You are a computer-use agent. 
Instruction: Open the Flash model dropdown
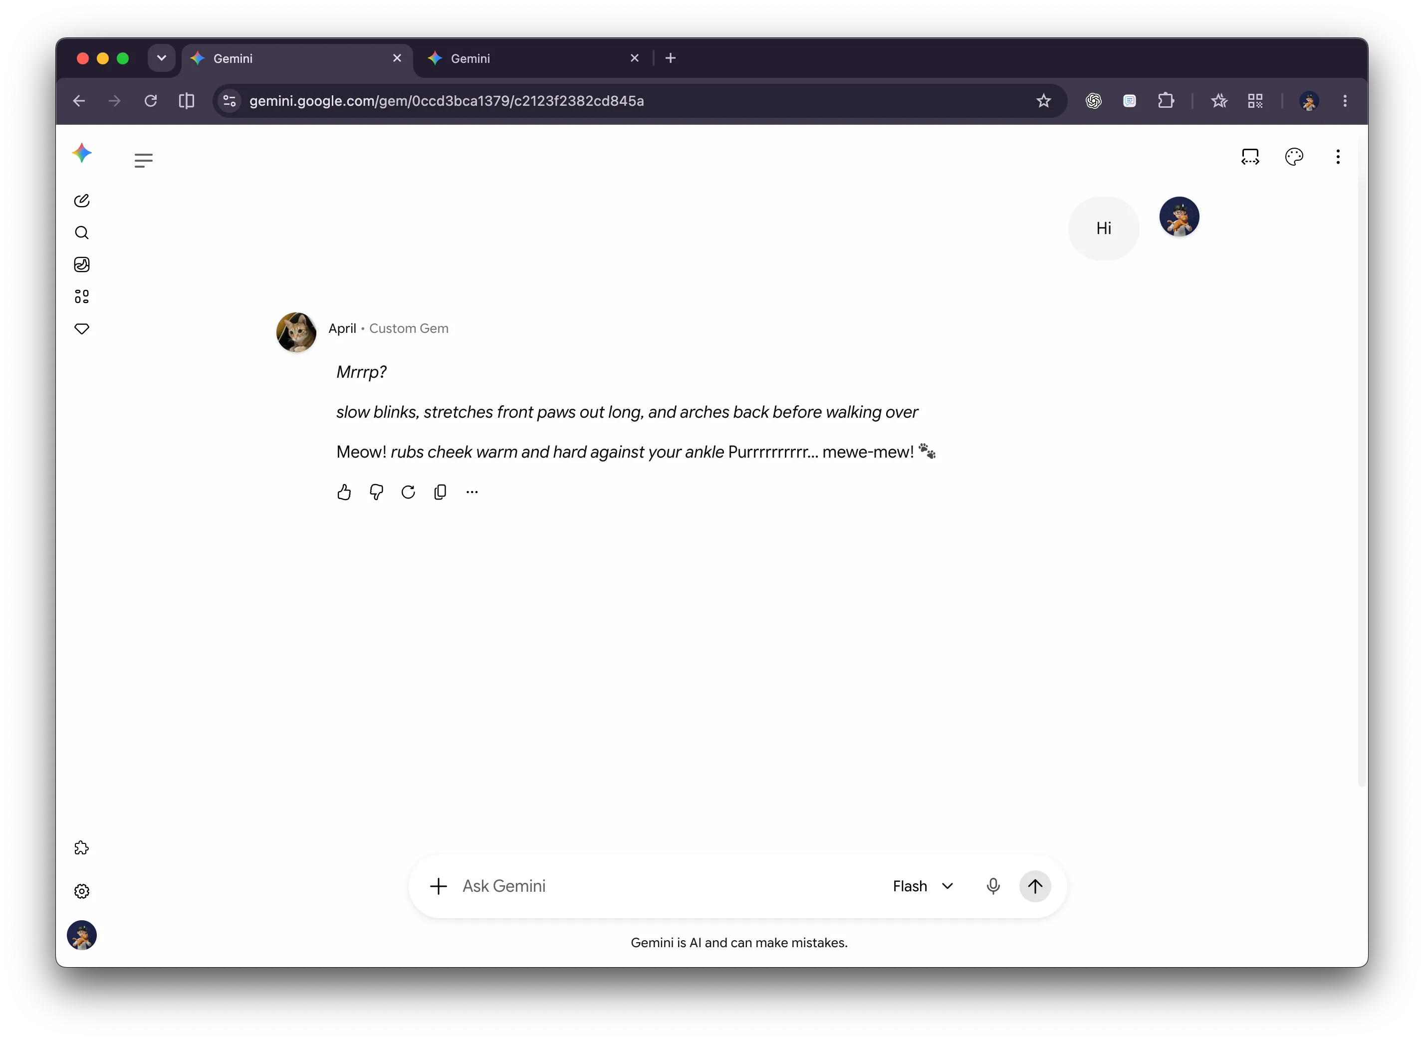pos(923,887)
